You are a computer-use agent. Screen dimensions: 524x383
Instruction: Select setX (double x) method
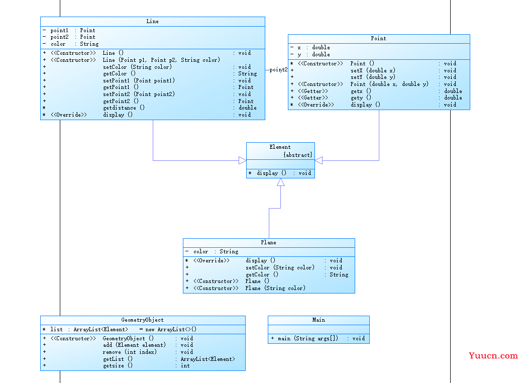click(x=373, y=70)
